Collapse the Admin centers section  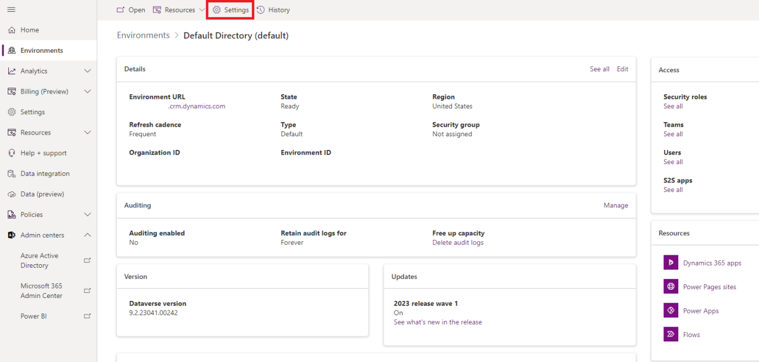(x=87, y=235)
